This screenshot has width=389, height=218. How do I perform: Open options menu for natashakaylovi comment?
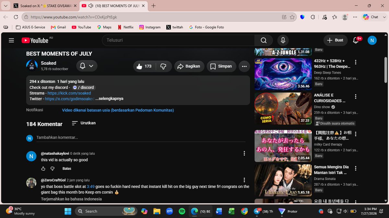click(244, 153)
